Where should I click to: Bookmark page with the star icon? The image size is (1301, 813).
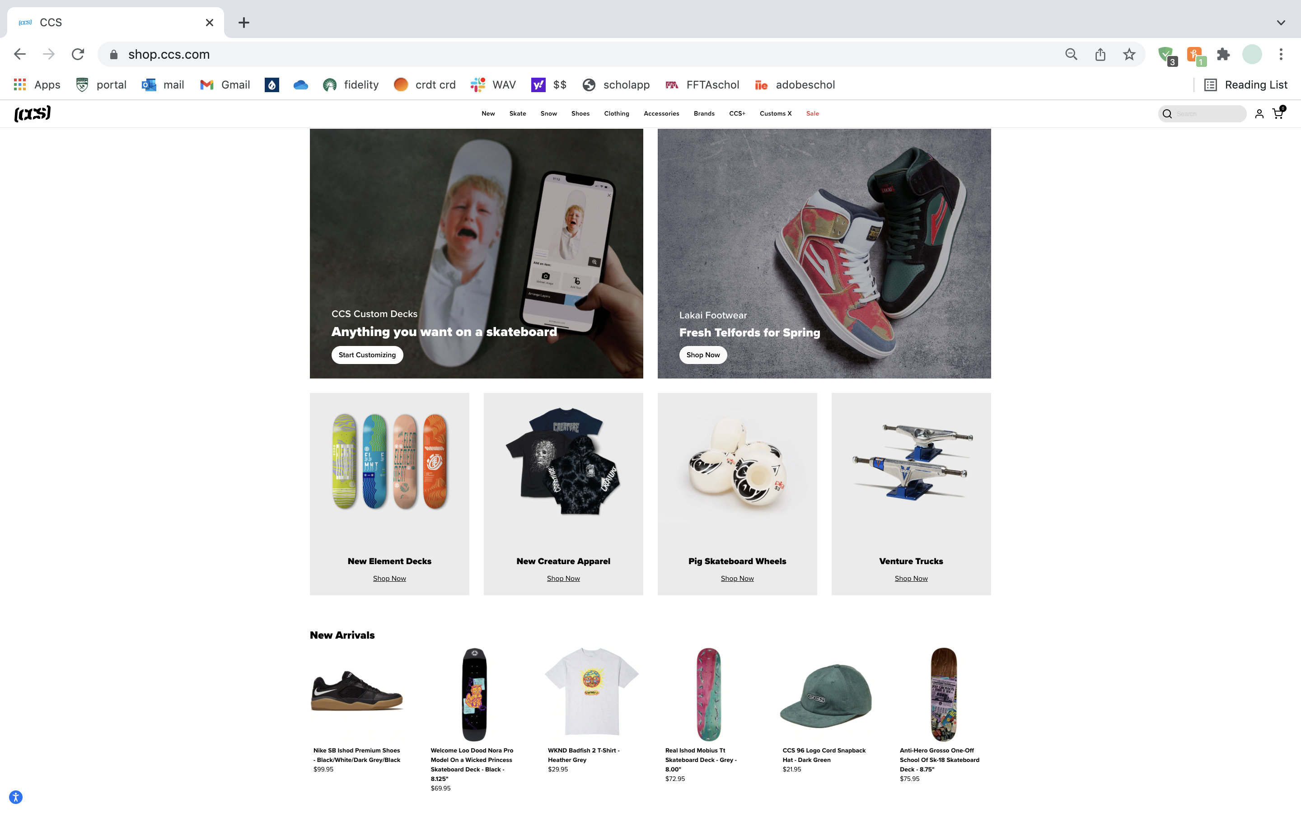pyautogui.click(x=1129, y=54)
